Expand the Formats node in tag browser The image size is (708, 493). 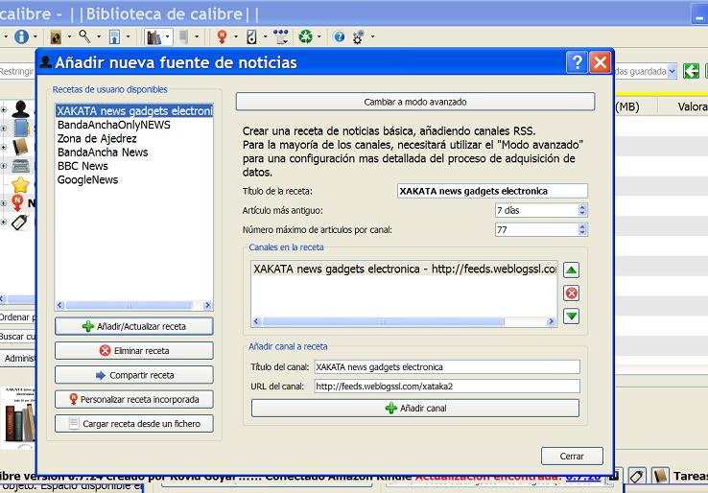pos(4,147)
